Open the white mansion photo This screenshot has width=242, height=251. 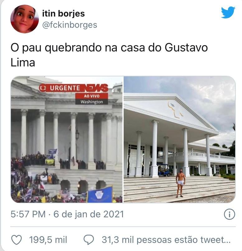pyautogui.click(x=179, y=139)
